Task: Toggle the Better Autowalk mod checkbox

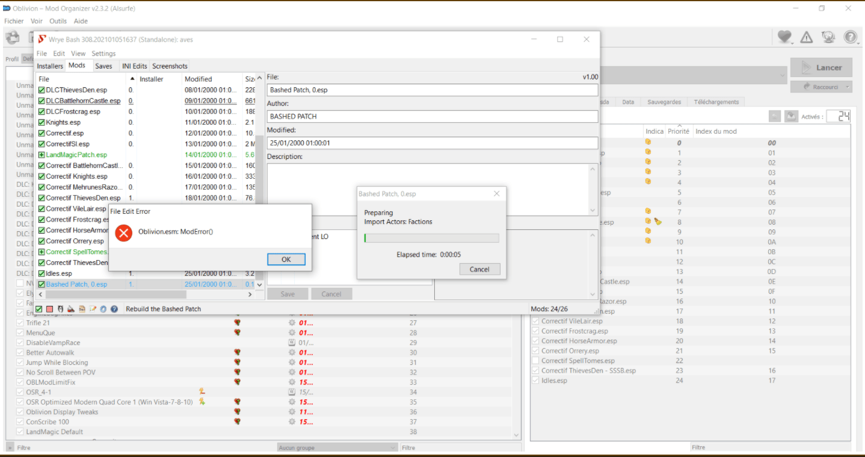Action: (20, 352)
